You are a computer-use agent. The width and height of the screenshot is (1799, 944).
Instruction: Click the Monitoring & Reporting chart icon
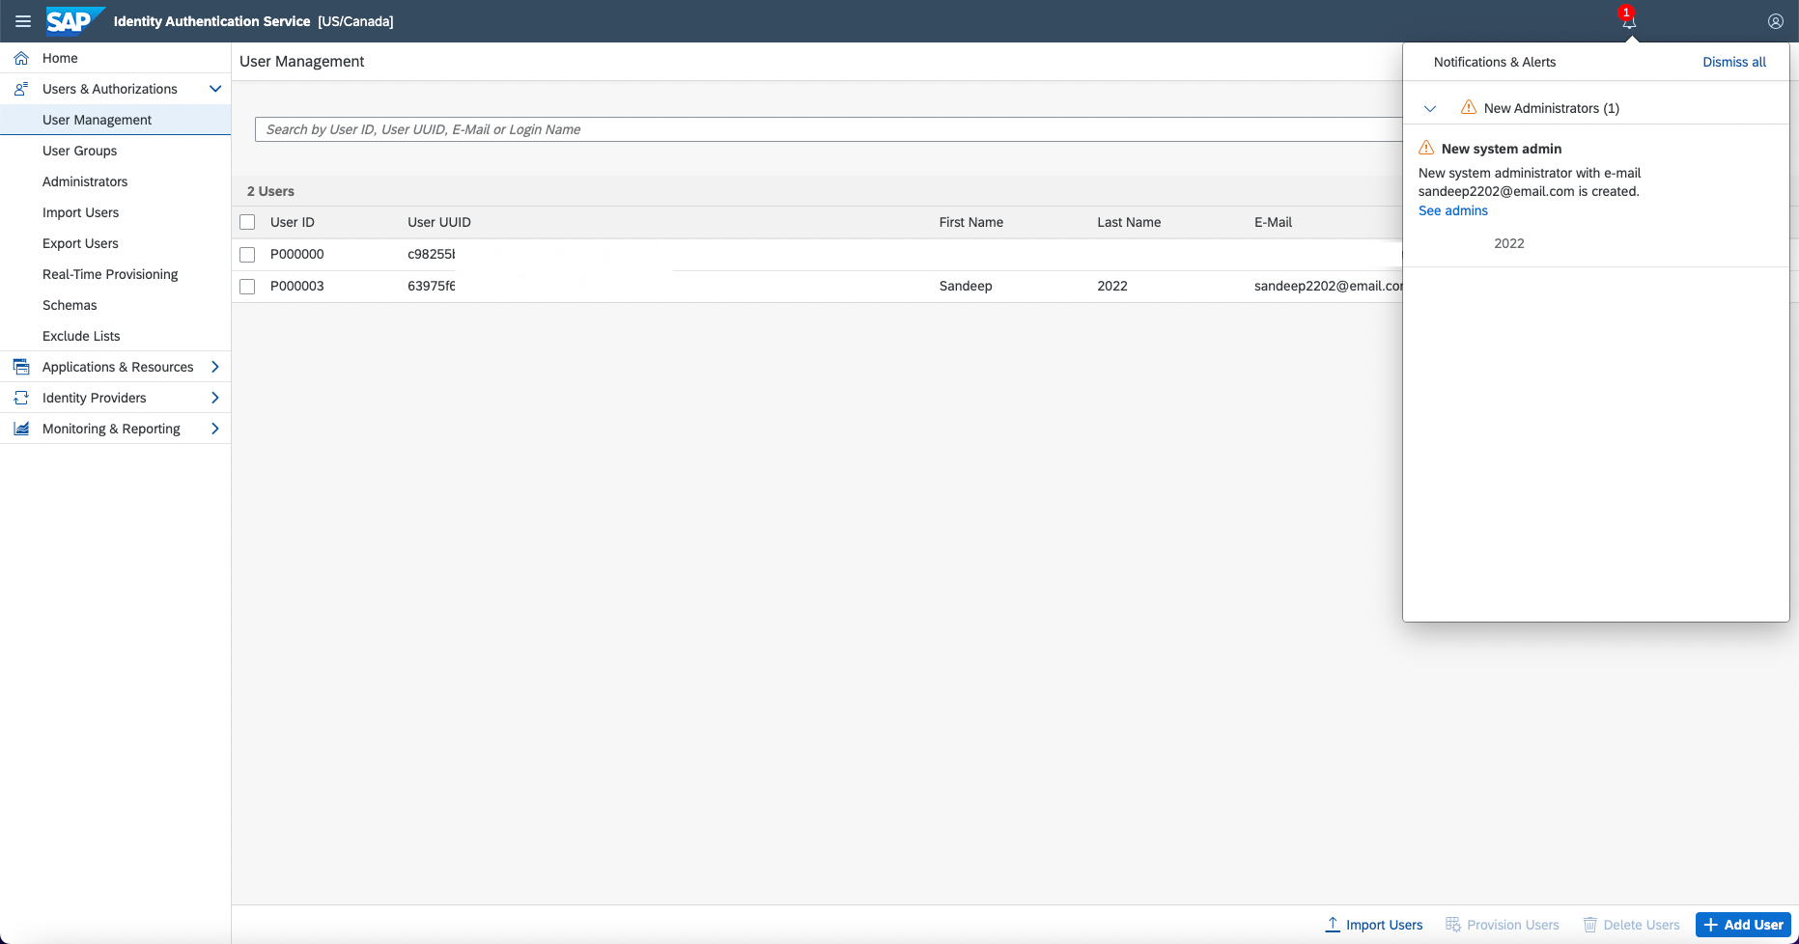pyautogui.click(x=21, y=429)
